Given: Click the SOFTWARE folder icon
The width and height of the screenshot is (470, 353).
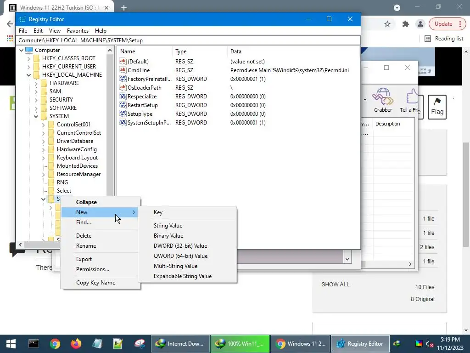Looking at the screenshot, I should pyautogui.click(x=44, y=108).
